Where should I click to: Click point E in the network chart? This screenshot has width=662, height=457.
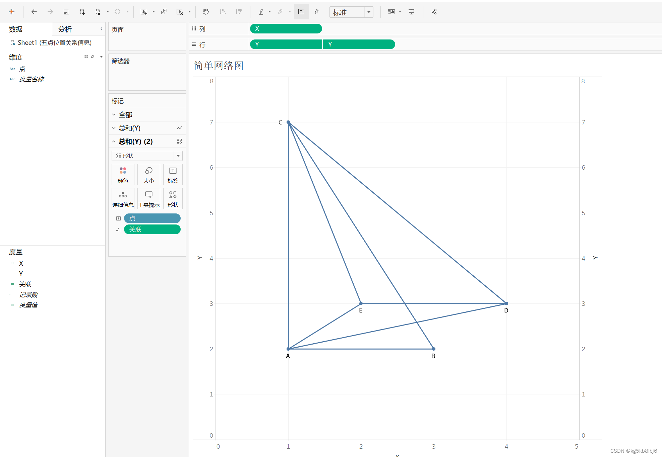click(361, 303)
